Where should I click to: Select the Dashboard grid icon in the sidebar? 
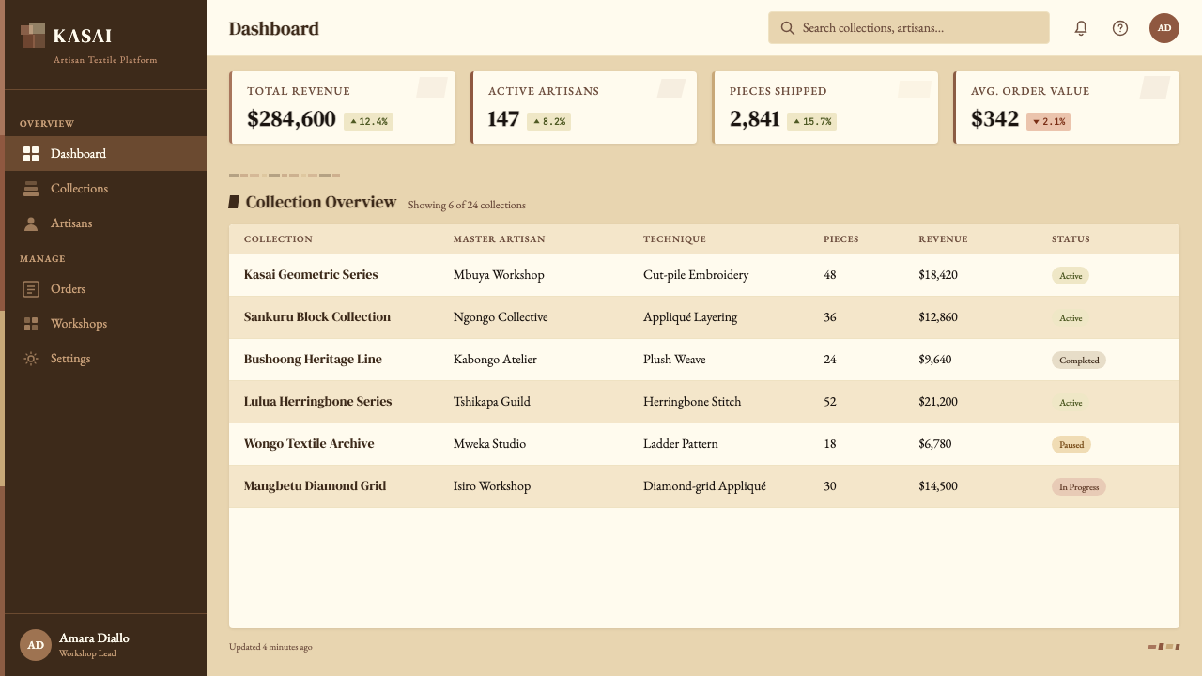point(31,154)
